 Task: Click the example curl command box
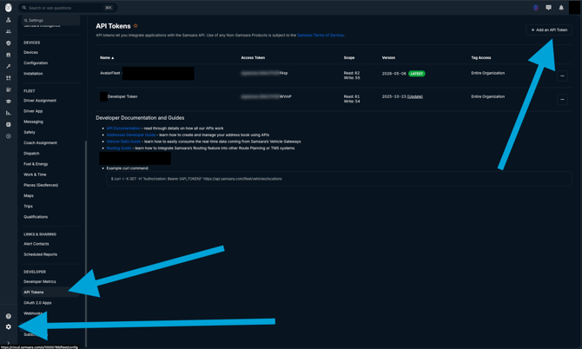click(339, 179)
